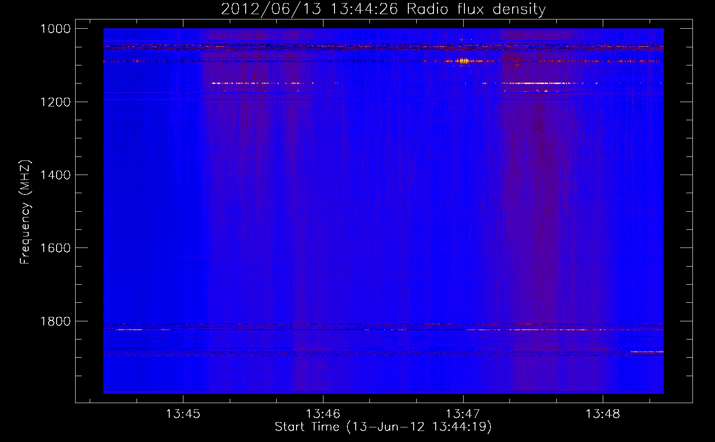Click the 'Start Time (13-Jun-12 13:44:19)' x-axis label

(383, 427)
